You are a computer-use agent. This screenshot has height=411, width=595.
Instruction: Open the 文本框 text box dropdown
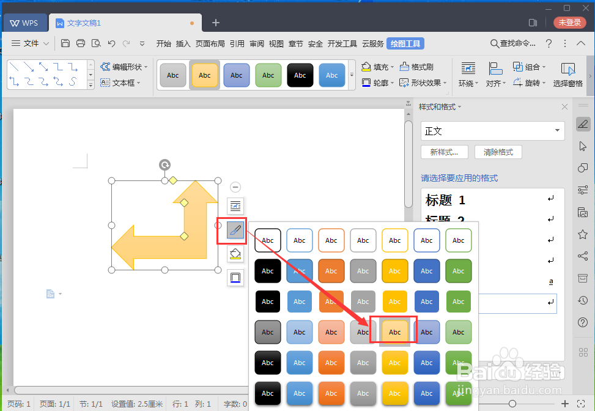[x=120, y=83]
